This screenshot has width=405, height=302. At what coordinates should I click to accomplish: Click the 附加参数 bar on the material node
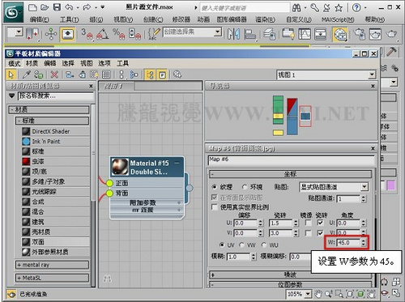coord(147,202)
